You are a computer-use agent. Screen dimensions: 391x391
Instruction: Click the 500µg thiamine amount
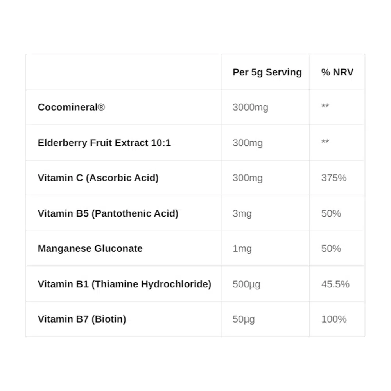(x=246, y=284)
